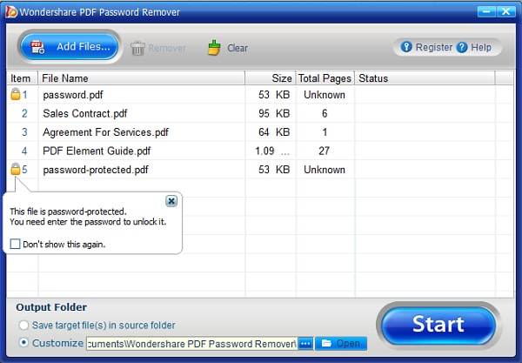Select Sales Contract.pdf in the list
522x363 pixels.
click(x=259, y=113)
